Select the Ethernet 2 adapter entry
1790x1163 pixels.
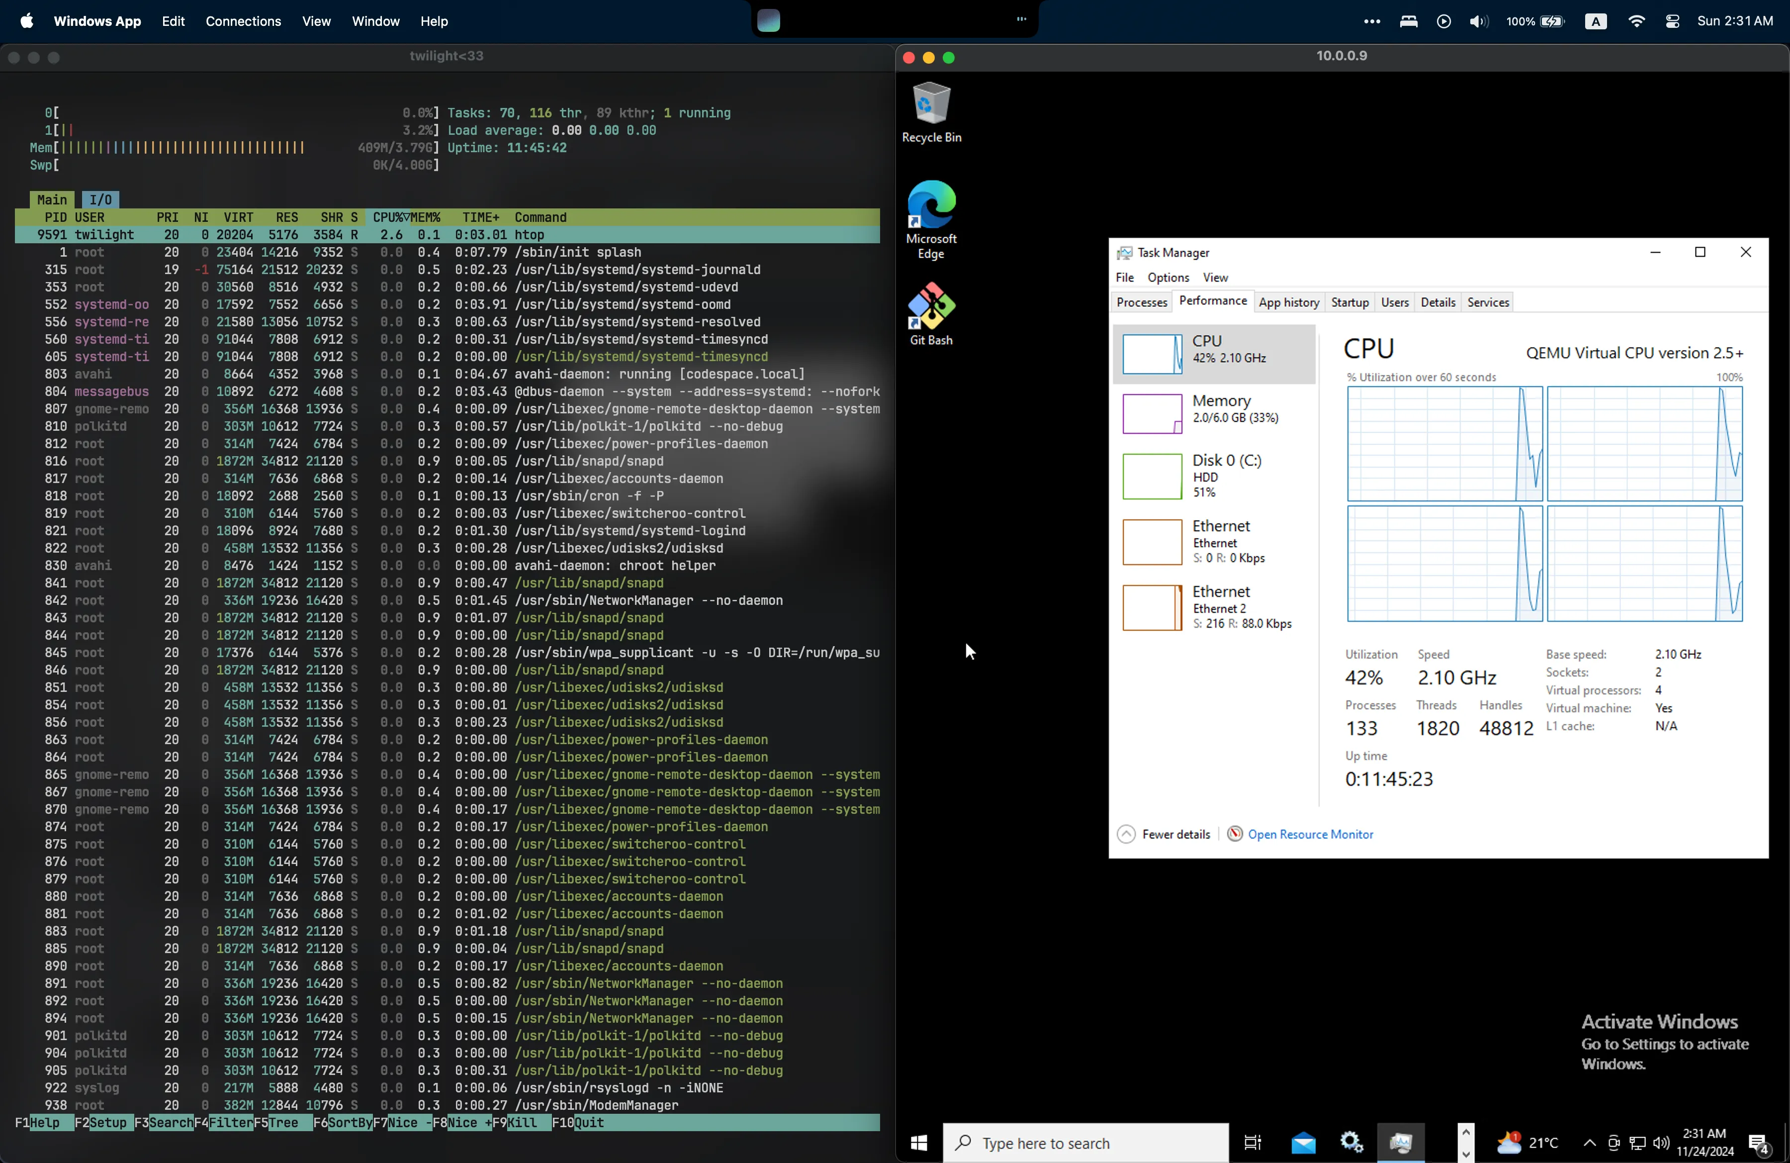[x=1213, y=607]
